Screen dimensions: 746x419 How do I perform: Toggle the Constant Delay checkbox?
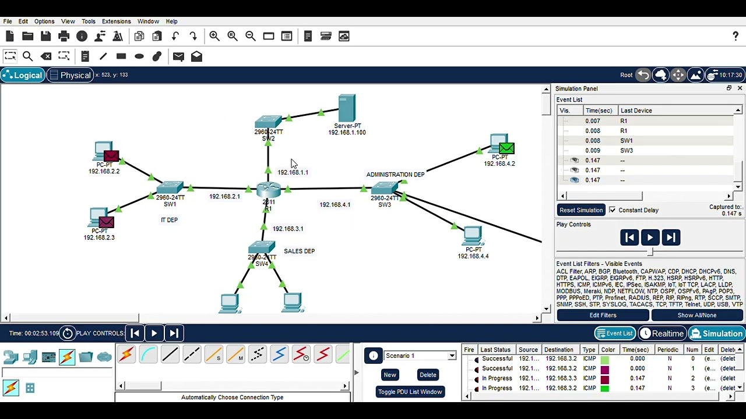[x=612, y=210]
